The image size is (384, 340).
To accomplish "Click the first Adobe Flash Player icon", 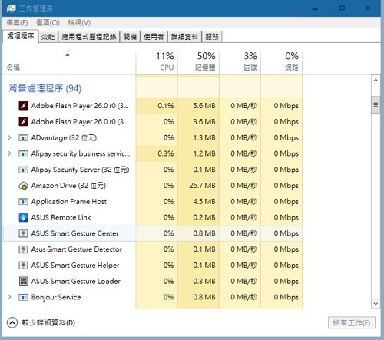I will (x=23, y=106).
